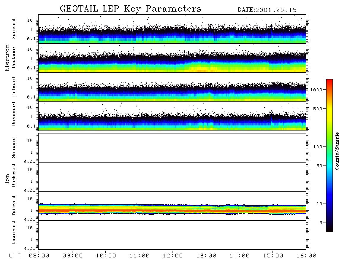Select the DATE:2001.08.15 label

point(267,10)
